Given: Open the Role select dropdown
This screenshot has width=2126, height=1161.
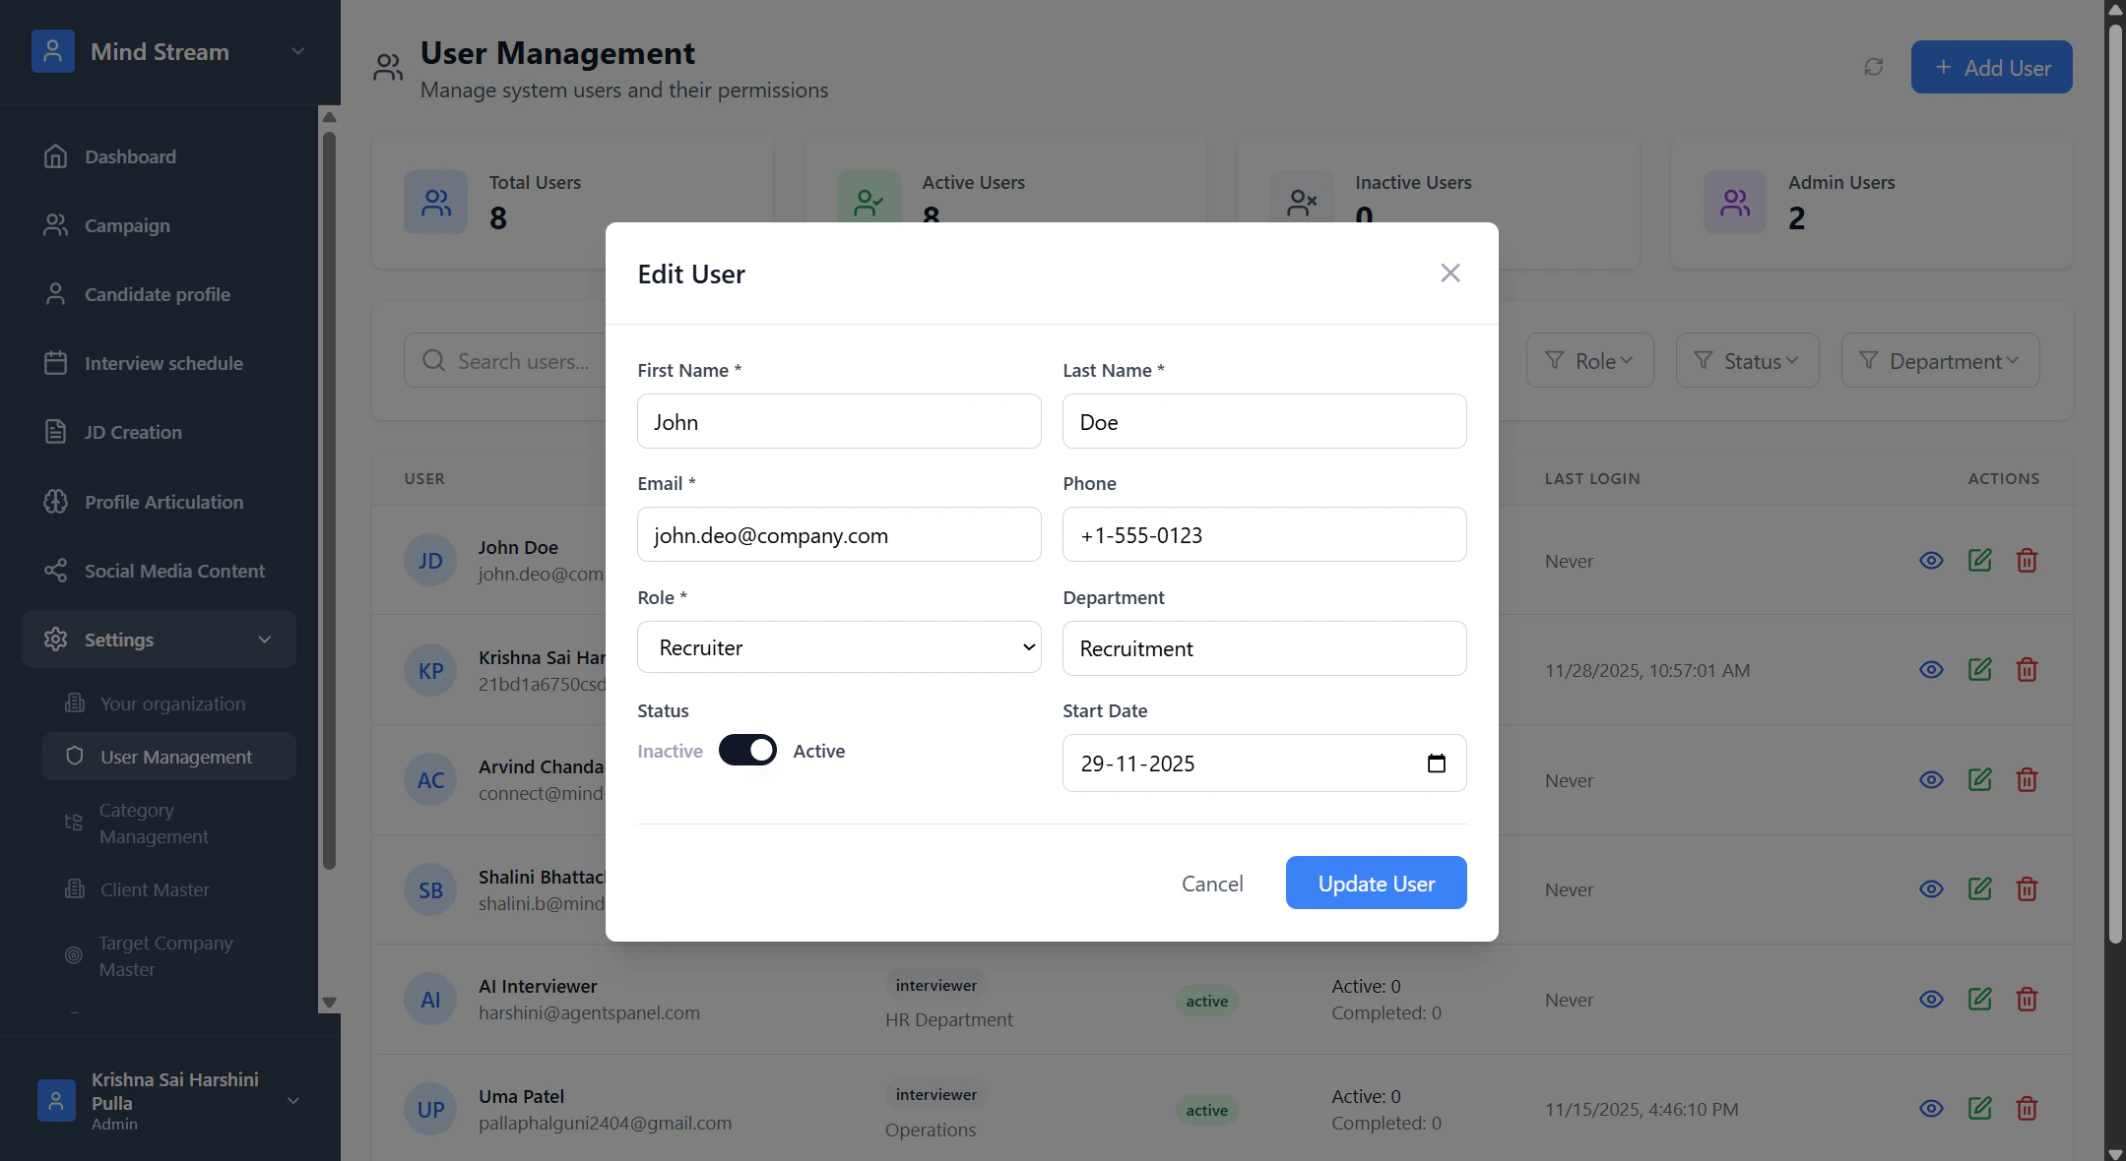Looking at the screenshot, I should tap(839, 647).
